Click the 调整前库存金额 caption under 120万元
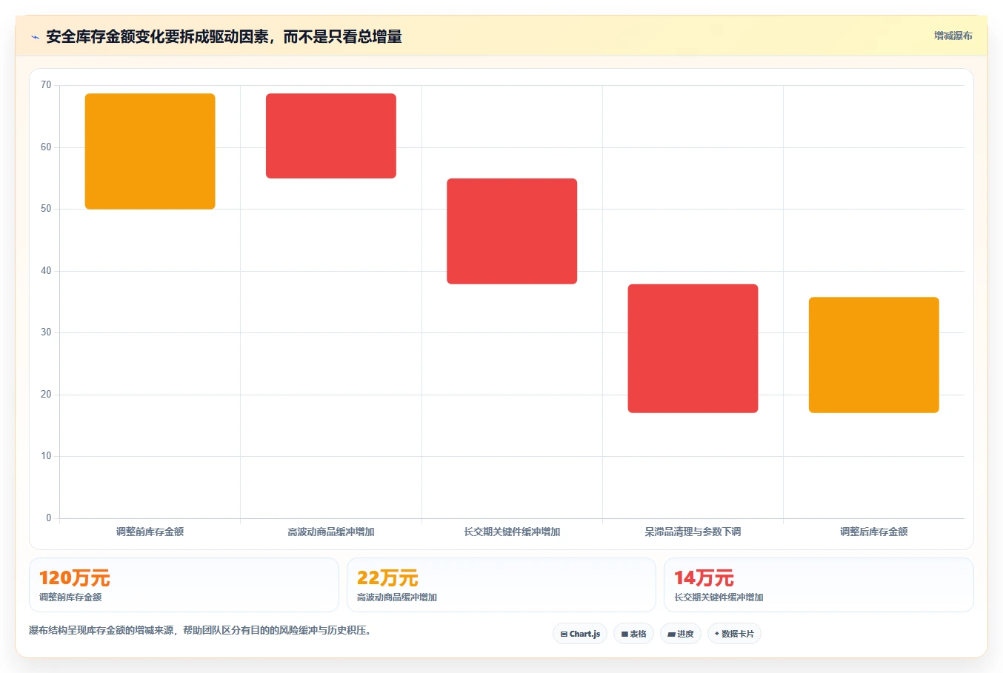The image size is (1003, 673). pyautogui.click(x=70, y=597)
